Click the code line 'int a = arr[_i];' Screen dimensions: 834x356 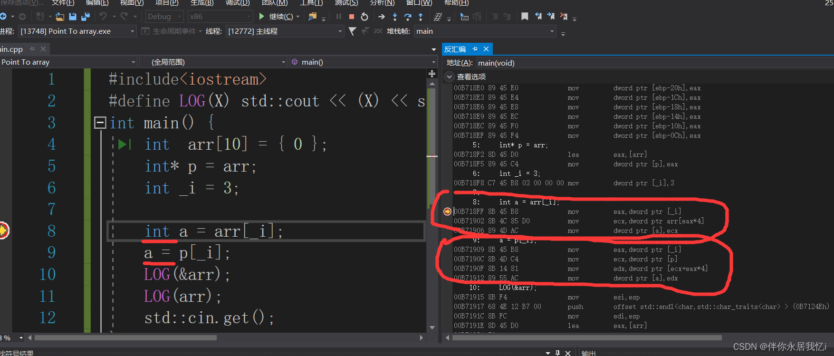click(213, 231)
